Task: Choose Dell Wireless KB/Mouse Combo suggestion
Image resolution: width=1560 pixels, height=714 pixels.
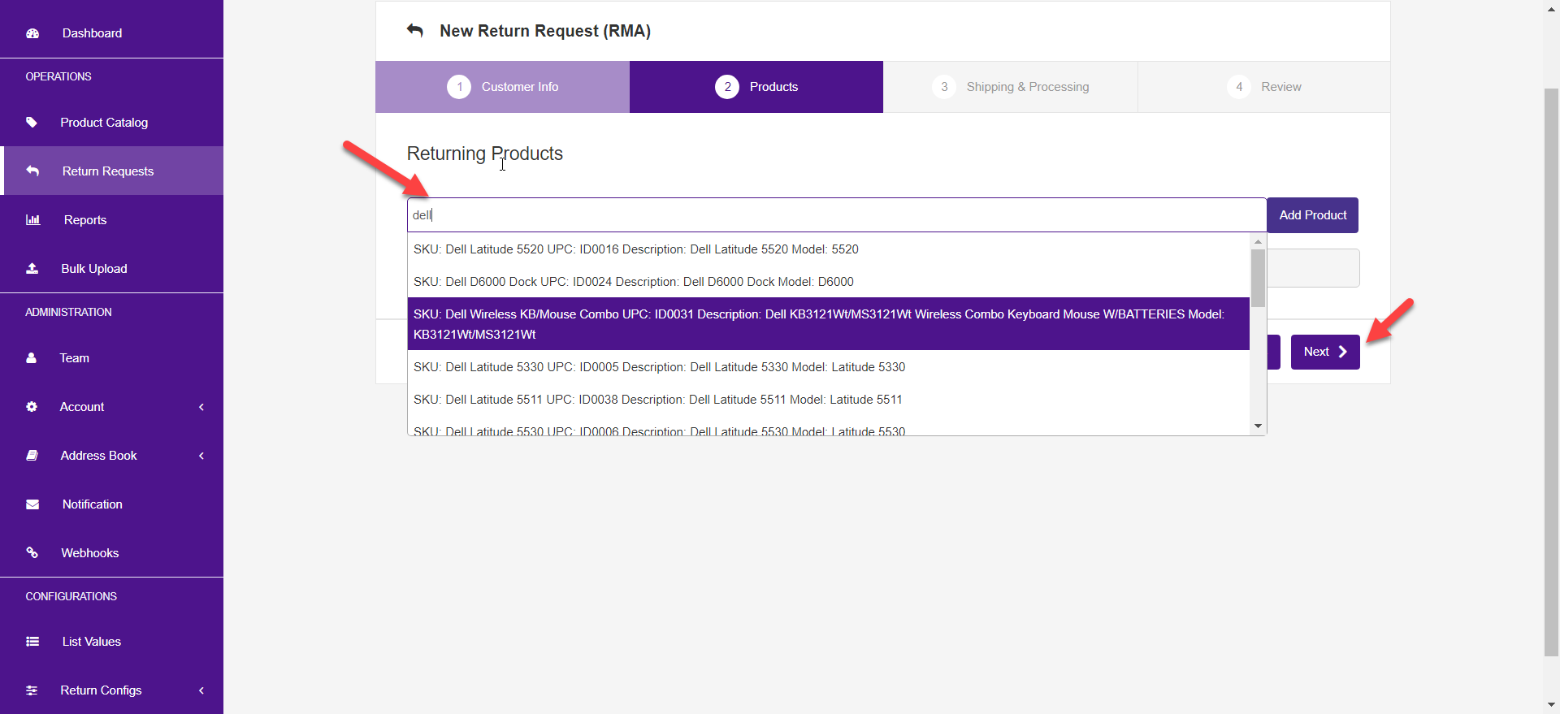Action: tap(829, 324)
